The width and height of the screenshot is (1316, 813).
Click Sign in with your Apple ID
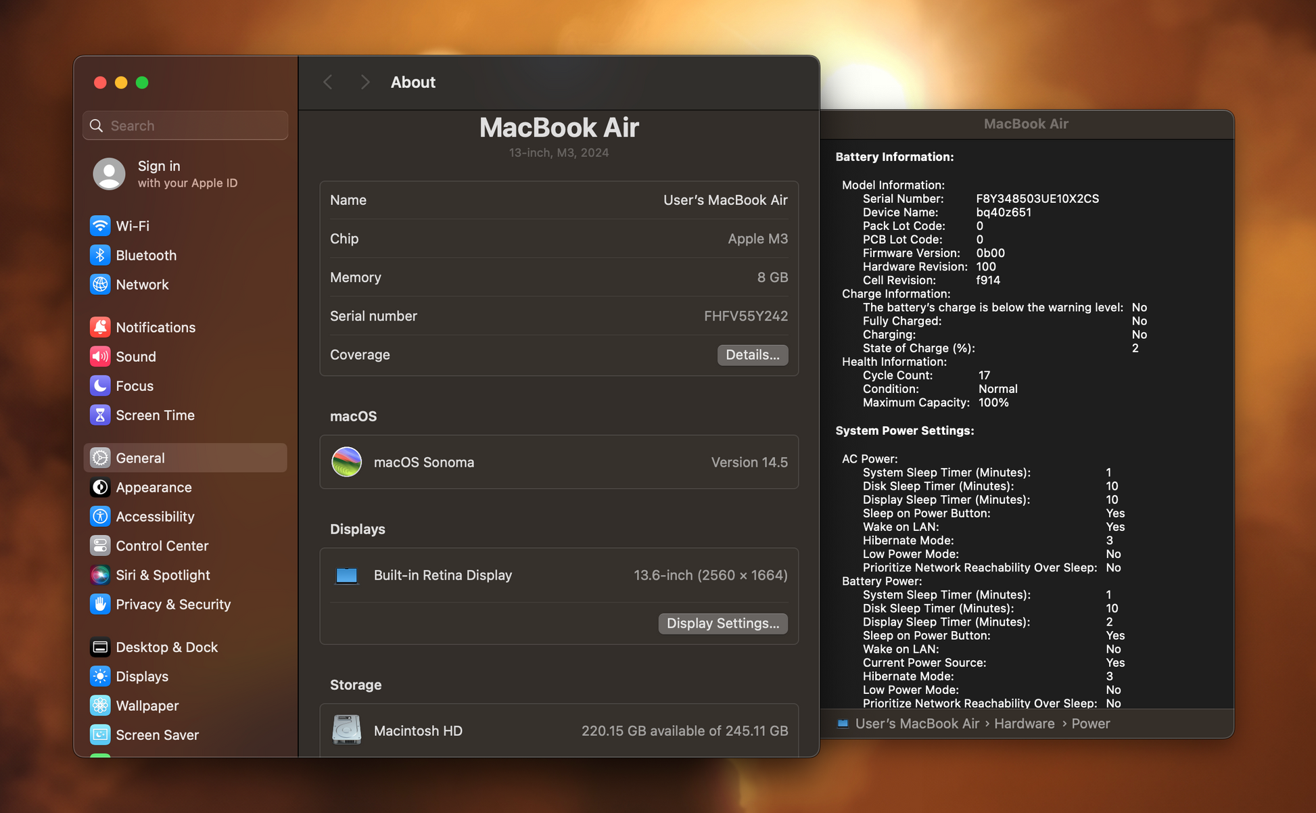[186, 174]
